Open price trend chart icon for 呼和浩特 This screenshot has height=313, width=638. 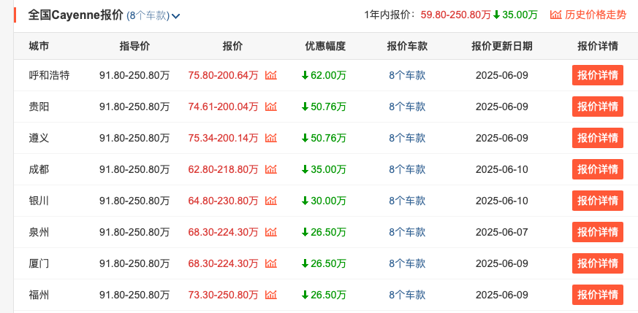pos(271,75)
